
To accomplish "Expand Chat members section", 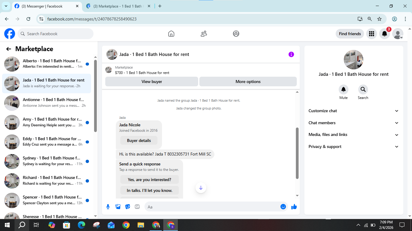I will [353, 123].
